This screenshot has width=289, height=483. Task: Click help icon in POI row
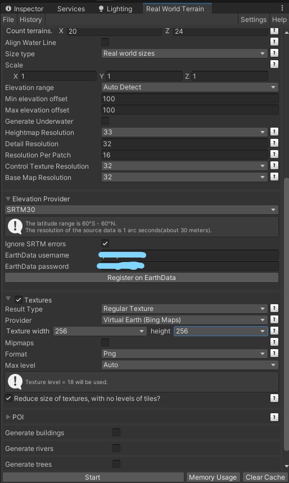(274, 417)
